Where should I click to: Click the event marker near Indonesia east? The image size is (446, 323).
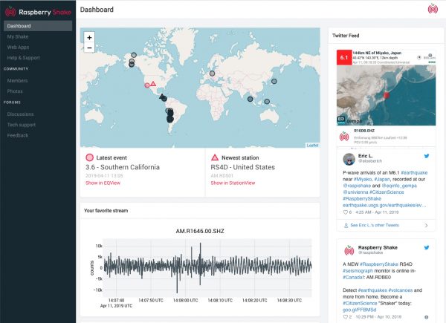coord(267,102)
